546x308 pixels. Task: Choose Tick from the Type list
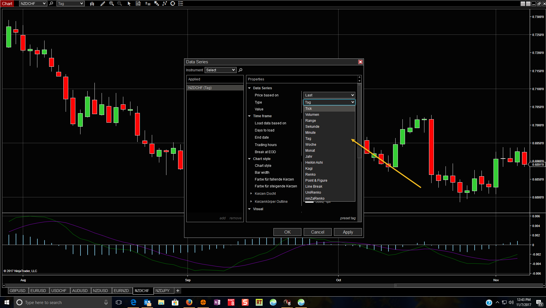pyautogui.click(x=329, y=109)
